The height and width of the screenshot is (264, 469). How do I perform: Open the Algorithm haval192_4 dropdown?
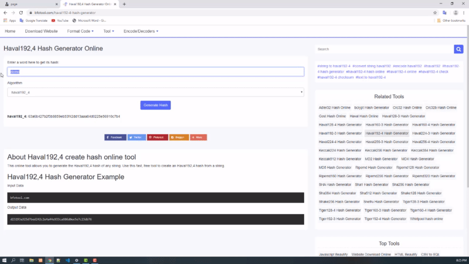[155, 92]
